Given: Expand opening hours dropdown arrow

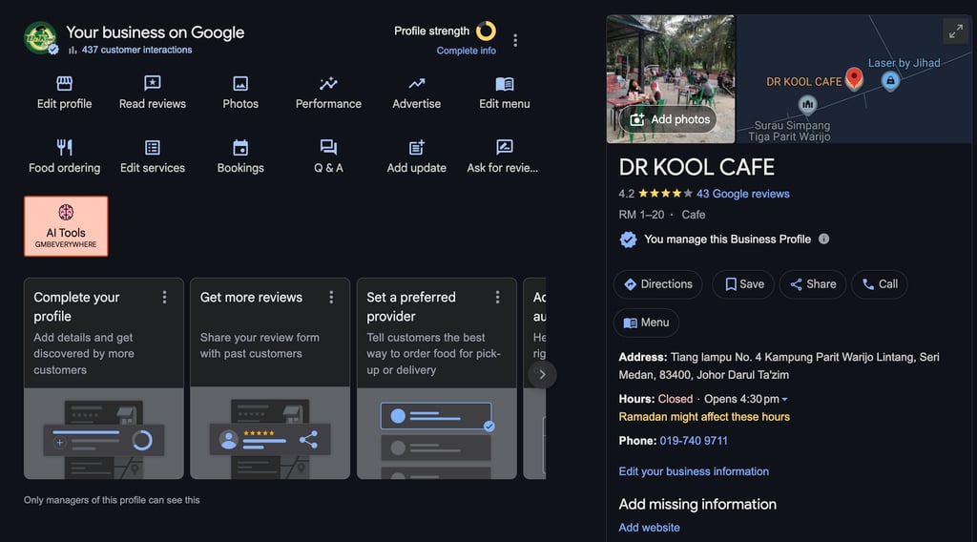Looking at the screenshot, I should (784, 399).
